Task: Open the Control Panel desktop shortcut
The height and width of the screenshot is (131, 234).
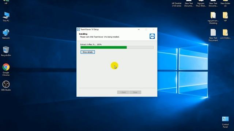Action: coord(225,122)
